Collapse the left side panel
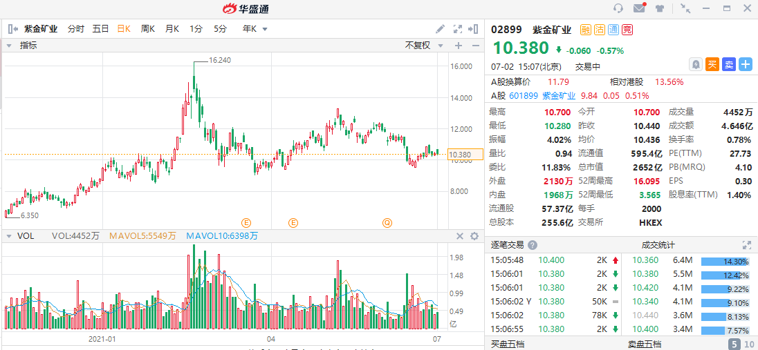The width and height of the screenshot is (758, 350). click(12, 29)
